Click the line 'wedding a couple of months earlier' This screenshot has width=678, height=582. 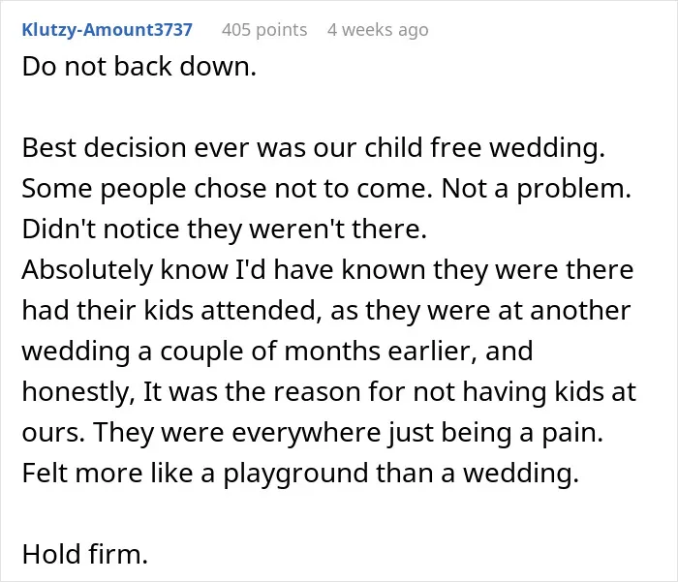pyautogui.click(x=277, y=352)
